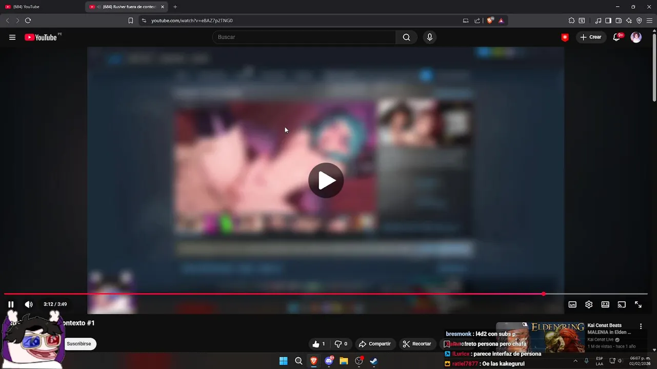Viewport: 657px width, 369px height.
Task: Click the Suscribirse button
Action: pyautogui.click(x=79, y=344)
